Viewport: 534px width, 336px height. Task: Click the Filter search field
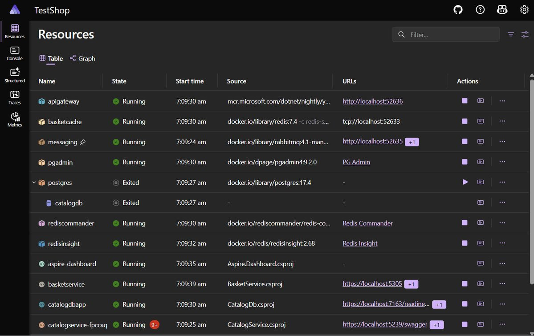click(446, 34)
